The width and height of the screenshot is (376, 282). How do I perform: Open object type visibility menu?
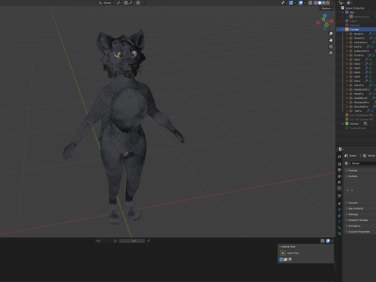coord(284,2)
